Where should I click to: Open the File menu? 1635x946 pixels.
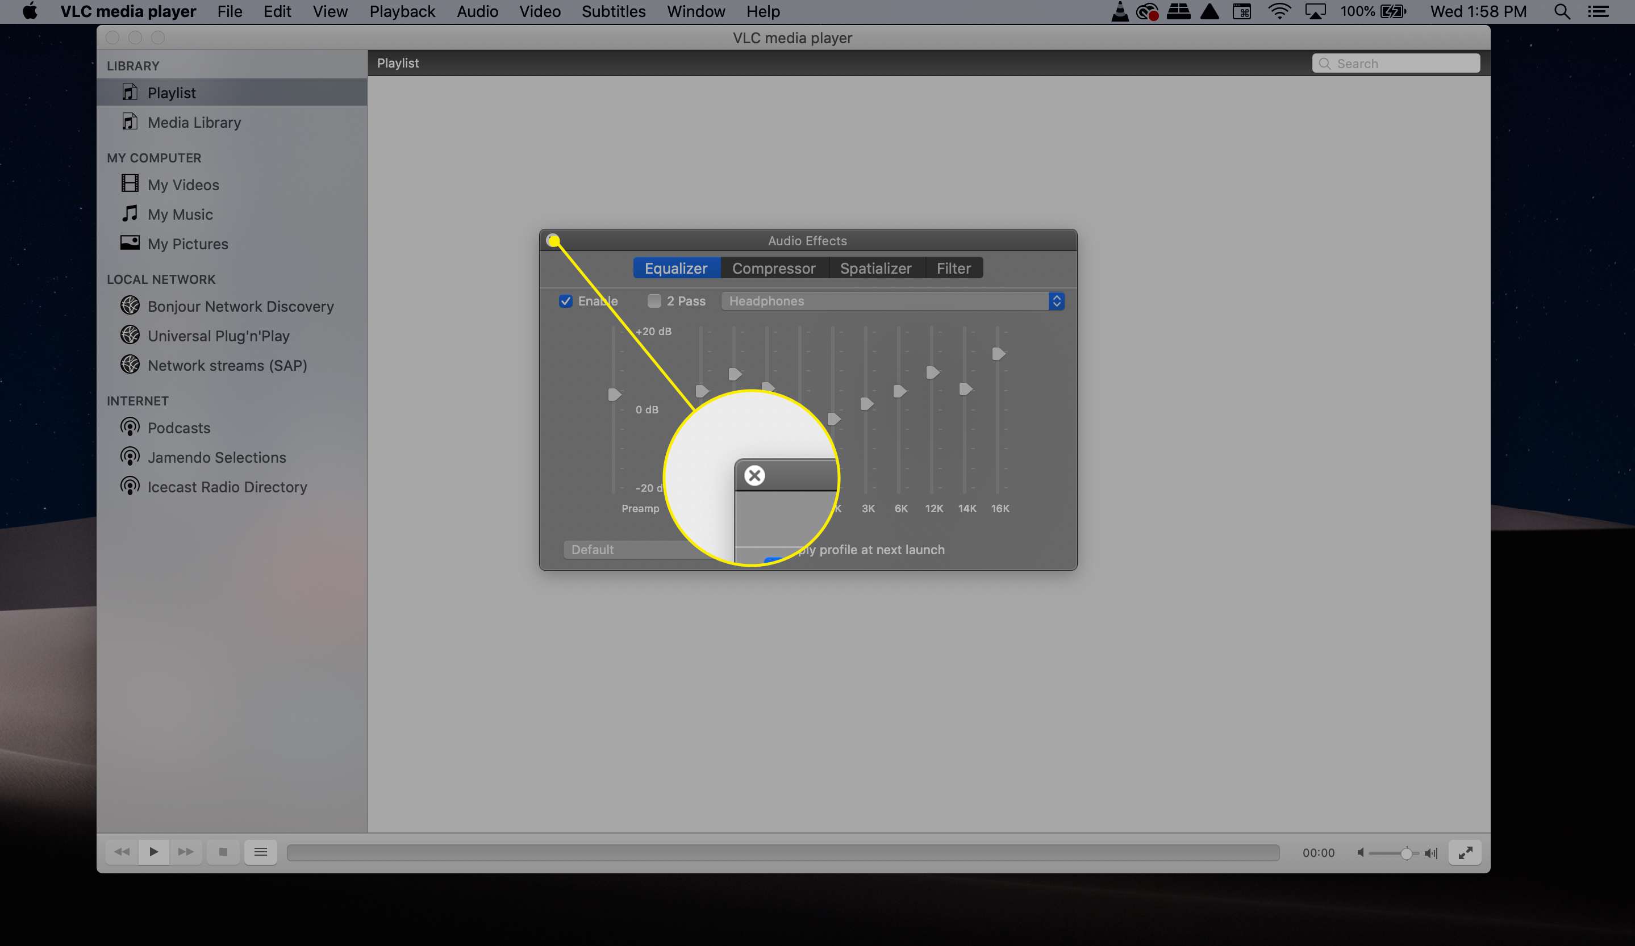230,12
